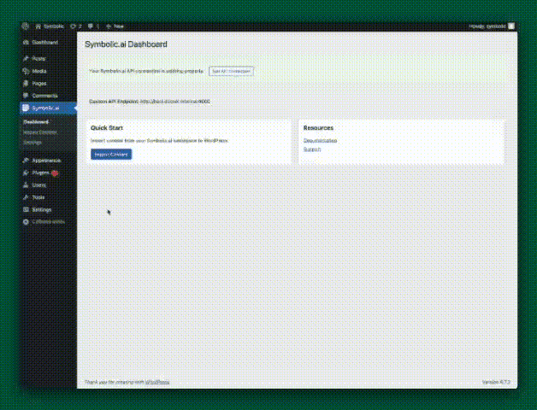Viewport: 537px width, 410px height.
Task: Click the Test API Connection button
Action: (231, 71)
